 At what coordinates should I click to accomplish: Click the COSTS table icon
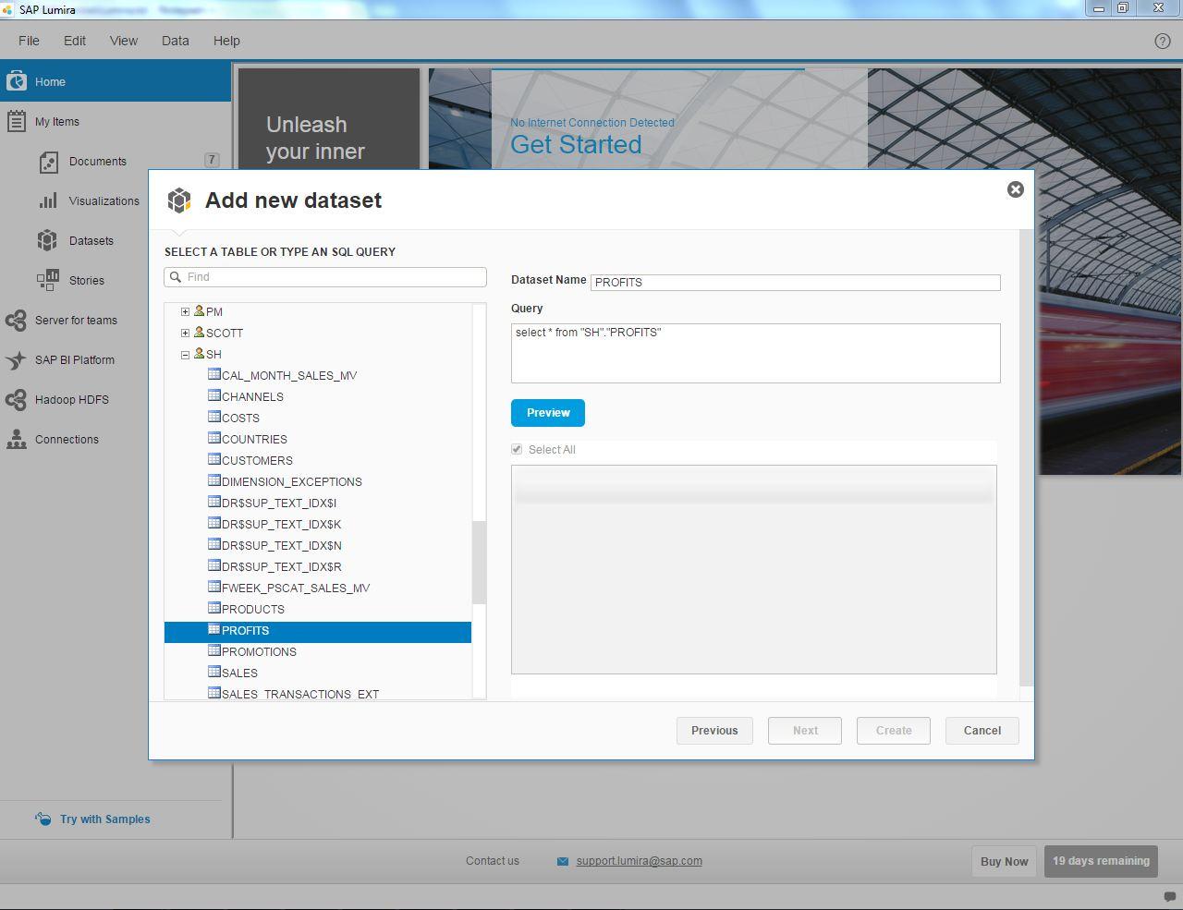pos(214,417)
